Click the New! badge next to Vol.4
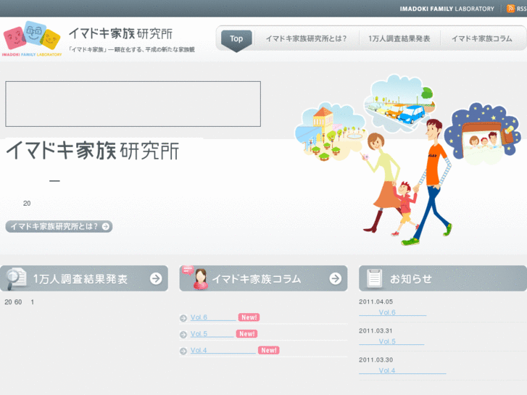The width and height of the screenshot is (527, 395). point(268,350)
